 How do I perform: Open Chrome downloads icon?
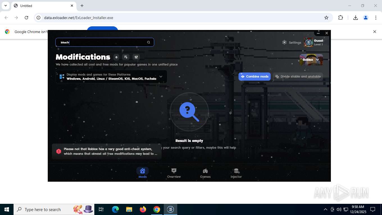coord(355,18)
